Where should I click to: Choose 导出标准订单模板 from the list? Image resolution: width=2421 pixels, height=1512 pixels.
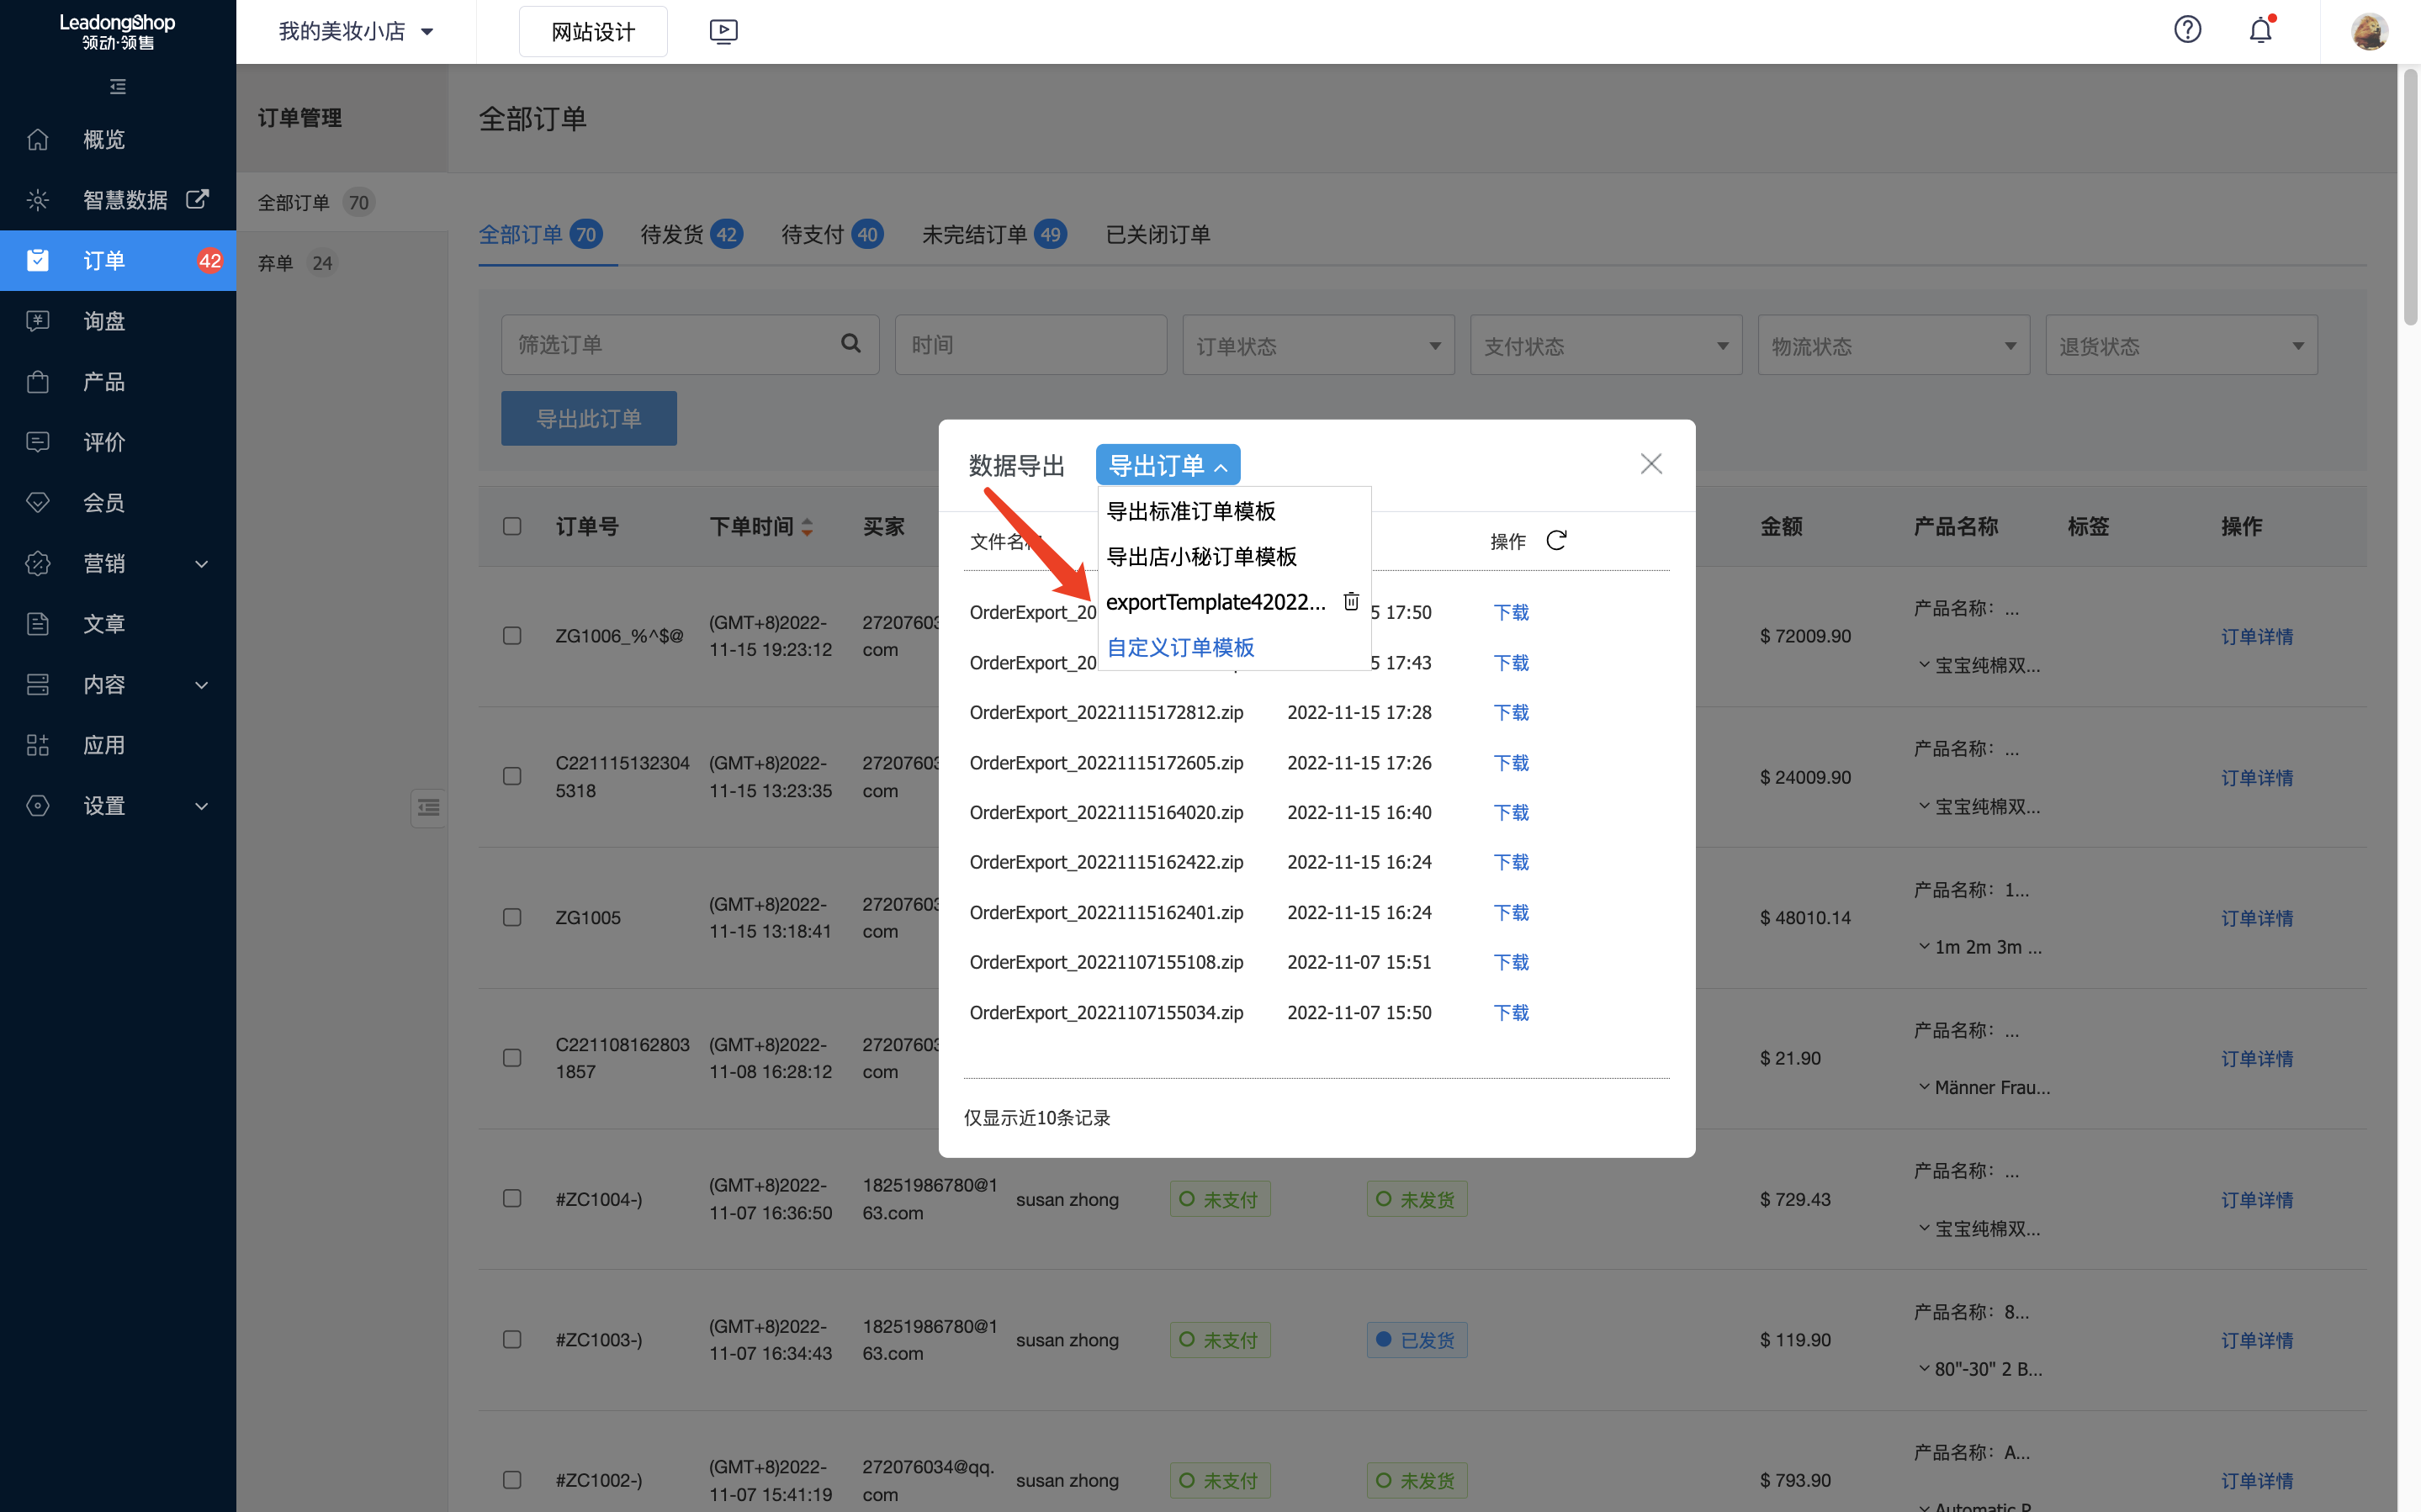1191,511
